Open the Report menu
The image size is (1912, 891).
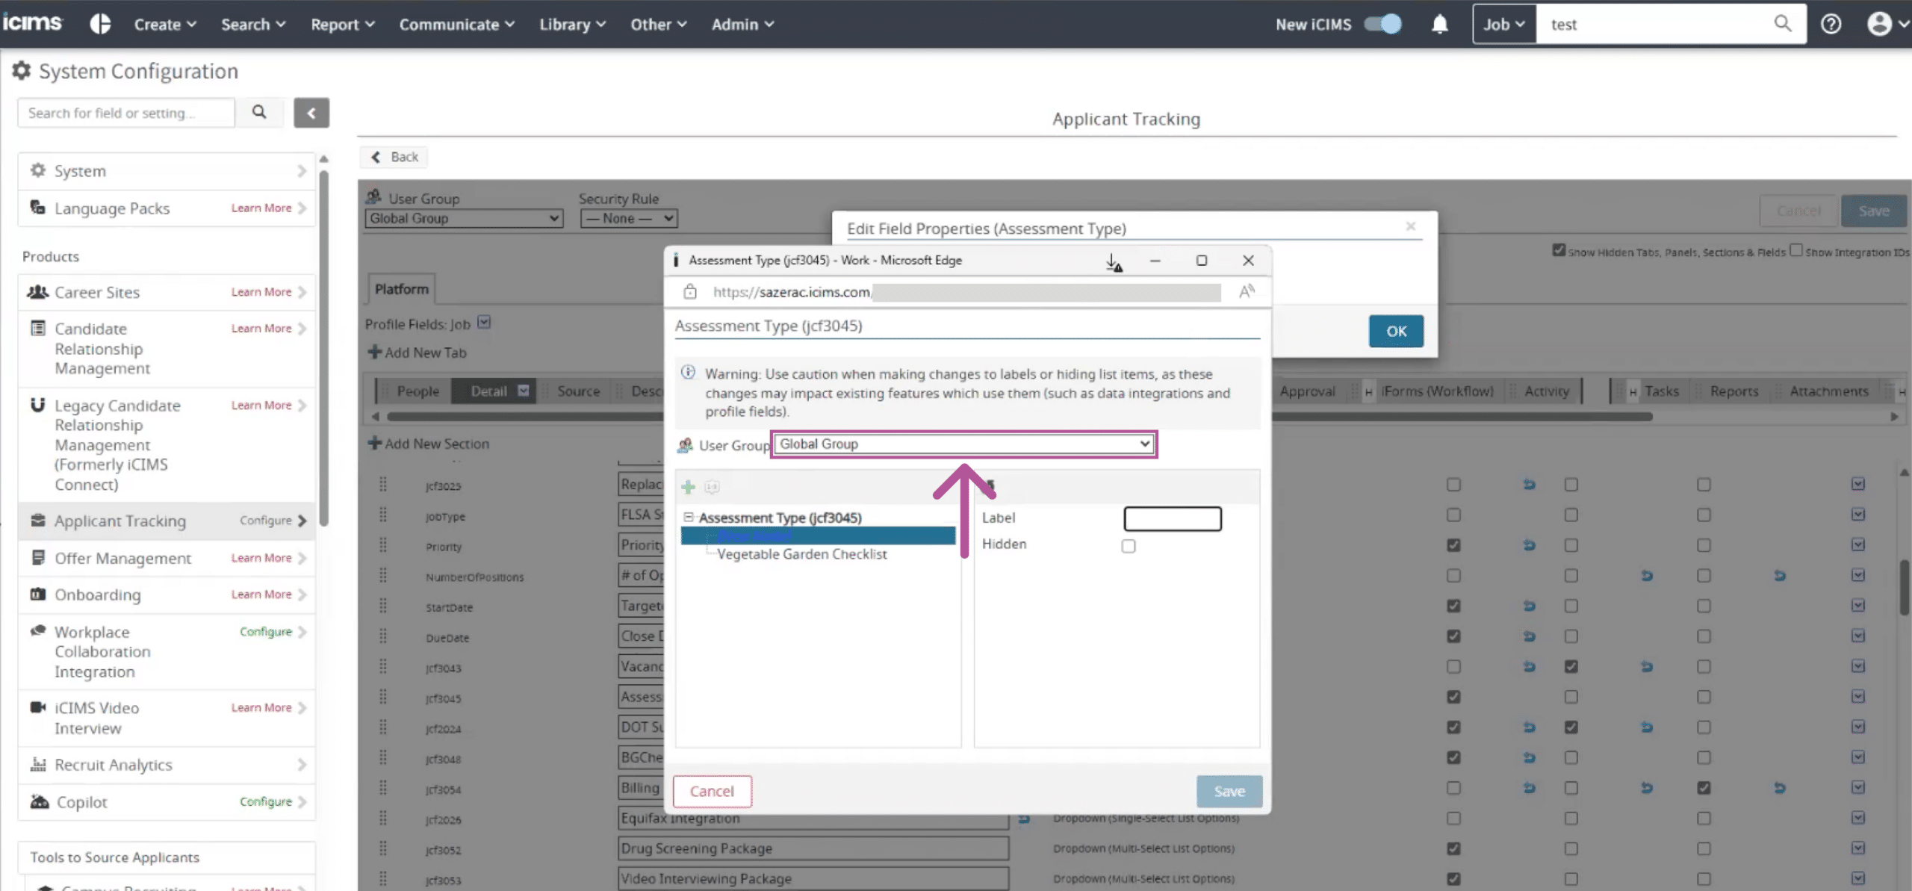coord(342,24)
